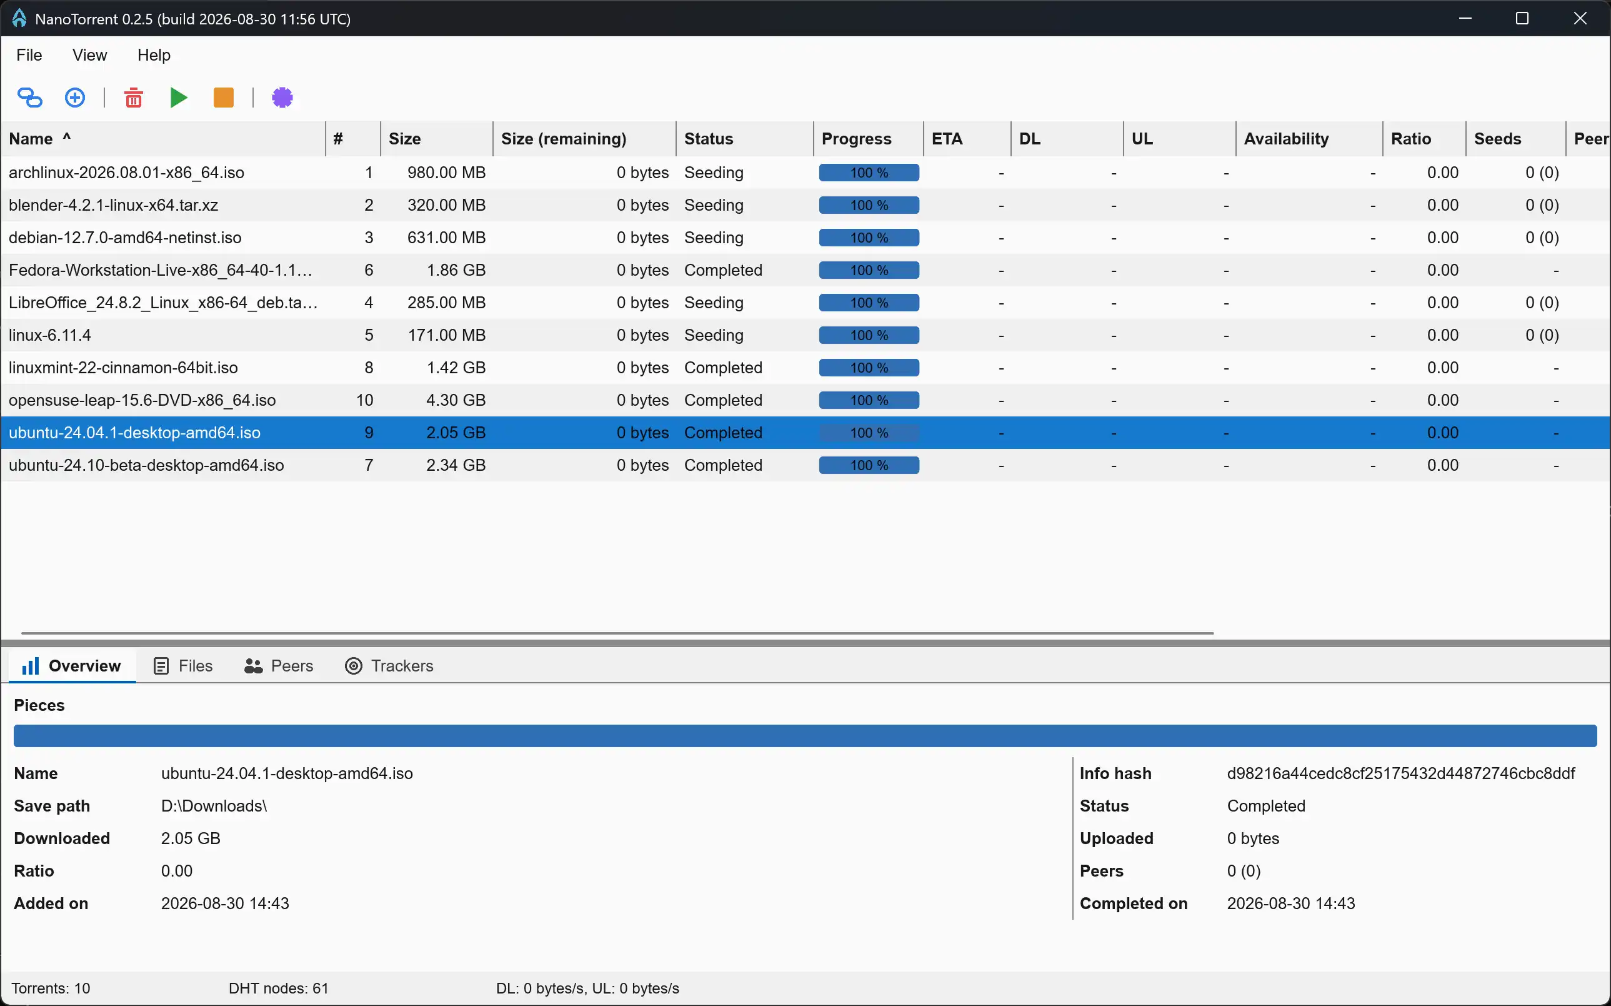Click the orange stop torrent icon
Image resolution: width=1611 pixels, height=1006 pixels.
tap(223, 98)
